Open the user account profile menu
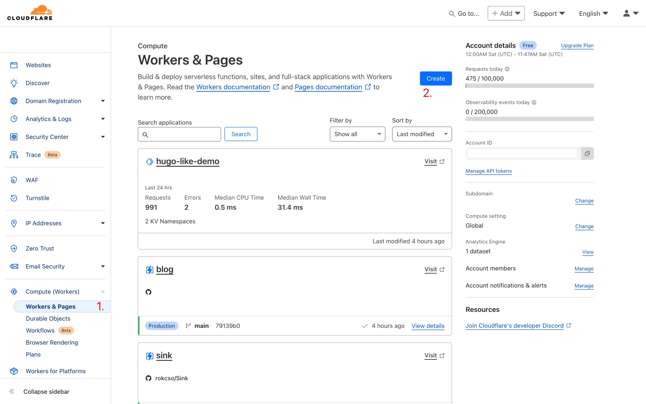 630,13
